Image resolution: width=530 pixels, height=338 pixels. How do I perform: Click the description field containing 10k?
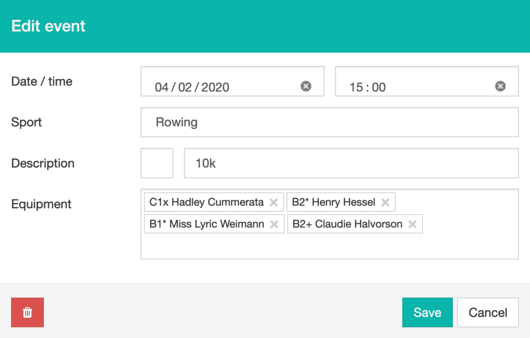[351, 163]
